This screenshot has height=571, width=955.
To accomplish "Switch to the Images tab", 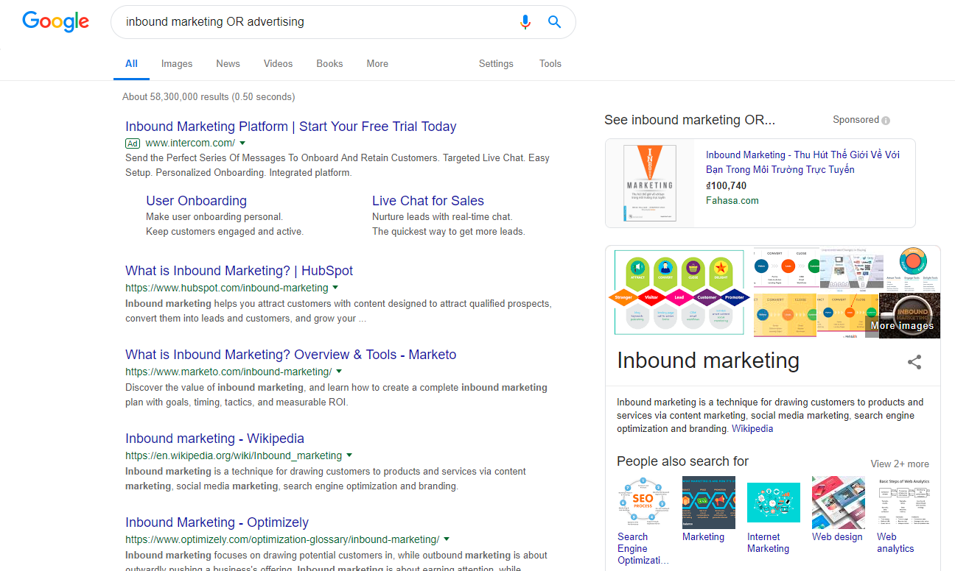I will click(177, 64).
